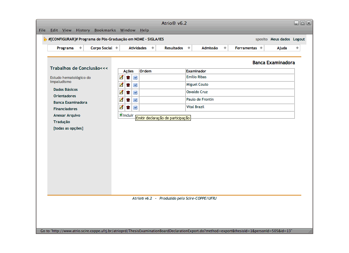Expand the Programa menu plus sign
The width and height of the screenshot is (349, 253).
pos(80,48)
